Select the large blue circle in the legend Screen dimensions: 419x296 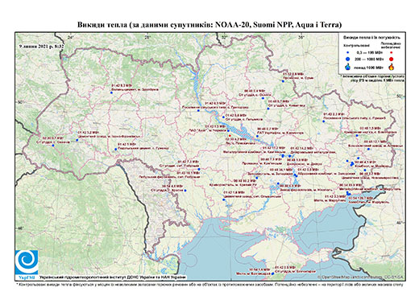tap(348, 59)
